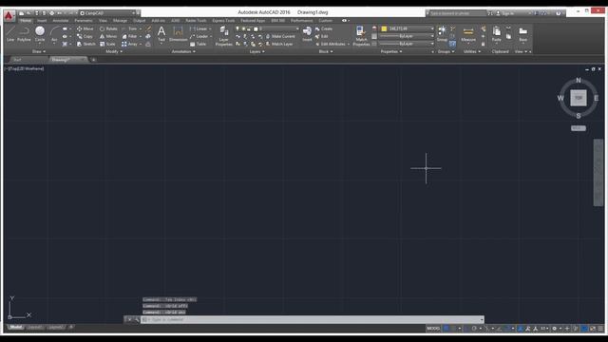Select the Circle tool
The height and width of the screenshot is (342, 608).
pyautogui.click(x=40, y=34)
